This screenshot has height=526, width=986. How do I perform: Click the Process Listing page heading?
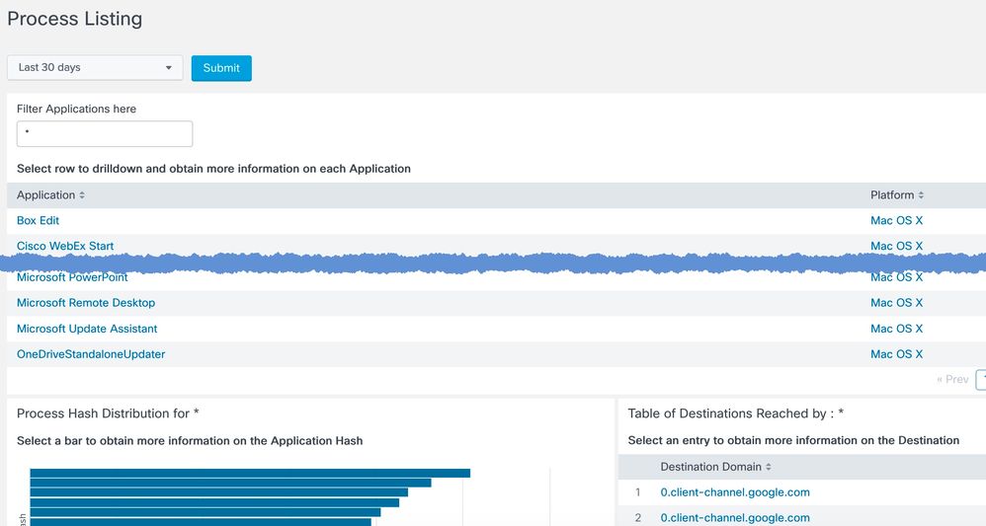point(75,19)
